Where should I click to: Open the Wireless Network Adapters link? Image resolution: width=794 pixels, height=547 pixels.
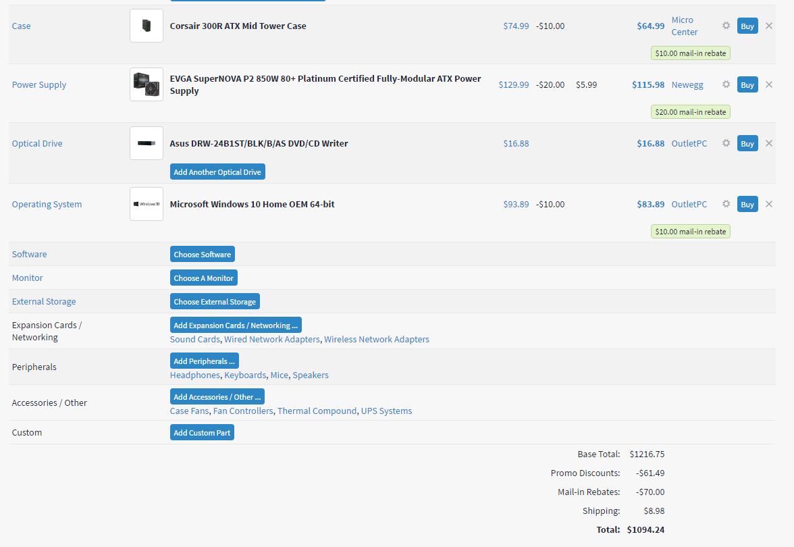pyautogui.click(x=377, y=339)
